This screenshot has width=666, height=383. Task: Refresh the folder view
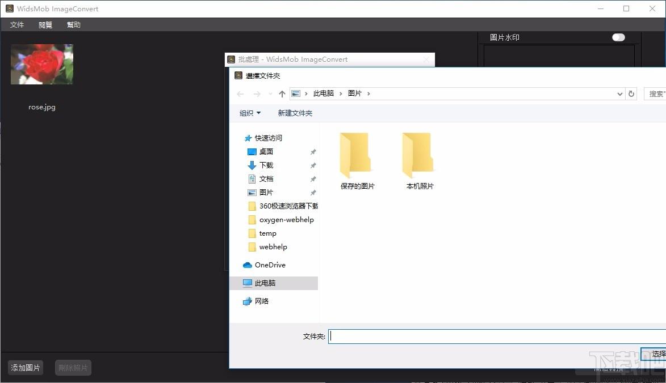tap(631, 93)
